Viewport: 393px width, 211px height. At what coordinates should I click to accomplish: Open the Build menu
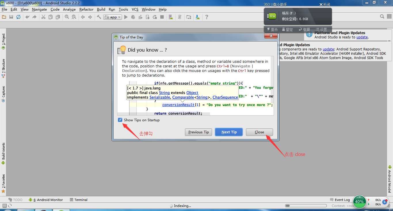[101, 9]
